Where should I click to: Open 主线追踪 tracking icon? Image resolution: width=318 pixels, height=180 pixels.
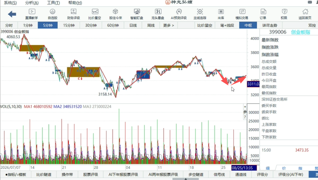pos(200,14)
